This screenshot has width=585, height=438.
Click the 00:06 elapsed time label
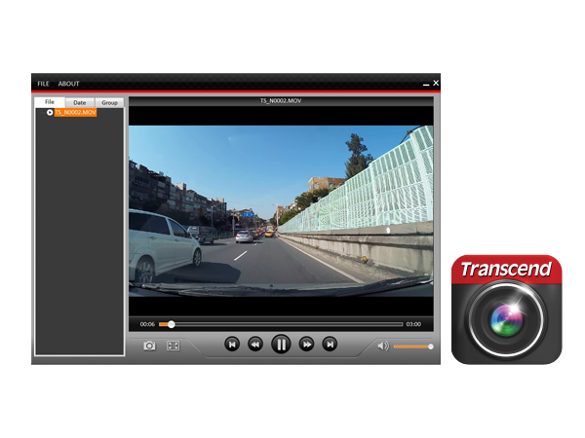(147, 324)
